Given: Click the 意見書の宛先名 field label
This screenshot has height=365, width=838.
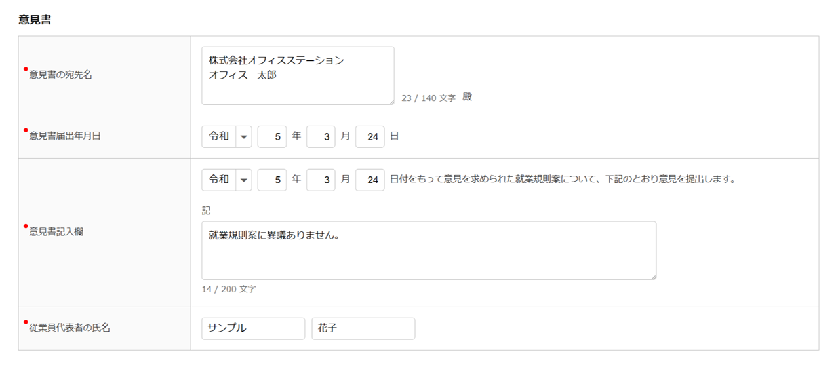Looking at the screenshot, I should (x=61, y=75).
